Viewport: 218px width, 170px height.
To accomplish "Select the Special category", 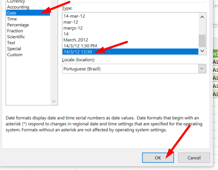I will tap(14, 48).
